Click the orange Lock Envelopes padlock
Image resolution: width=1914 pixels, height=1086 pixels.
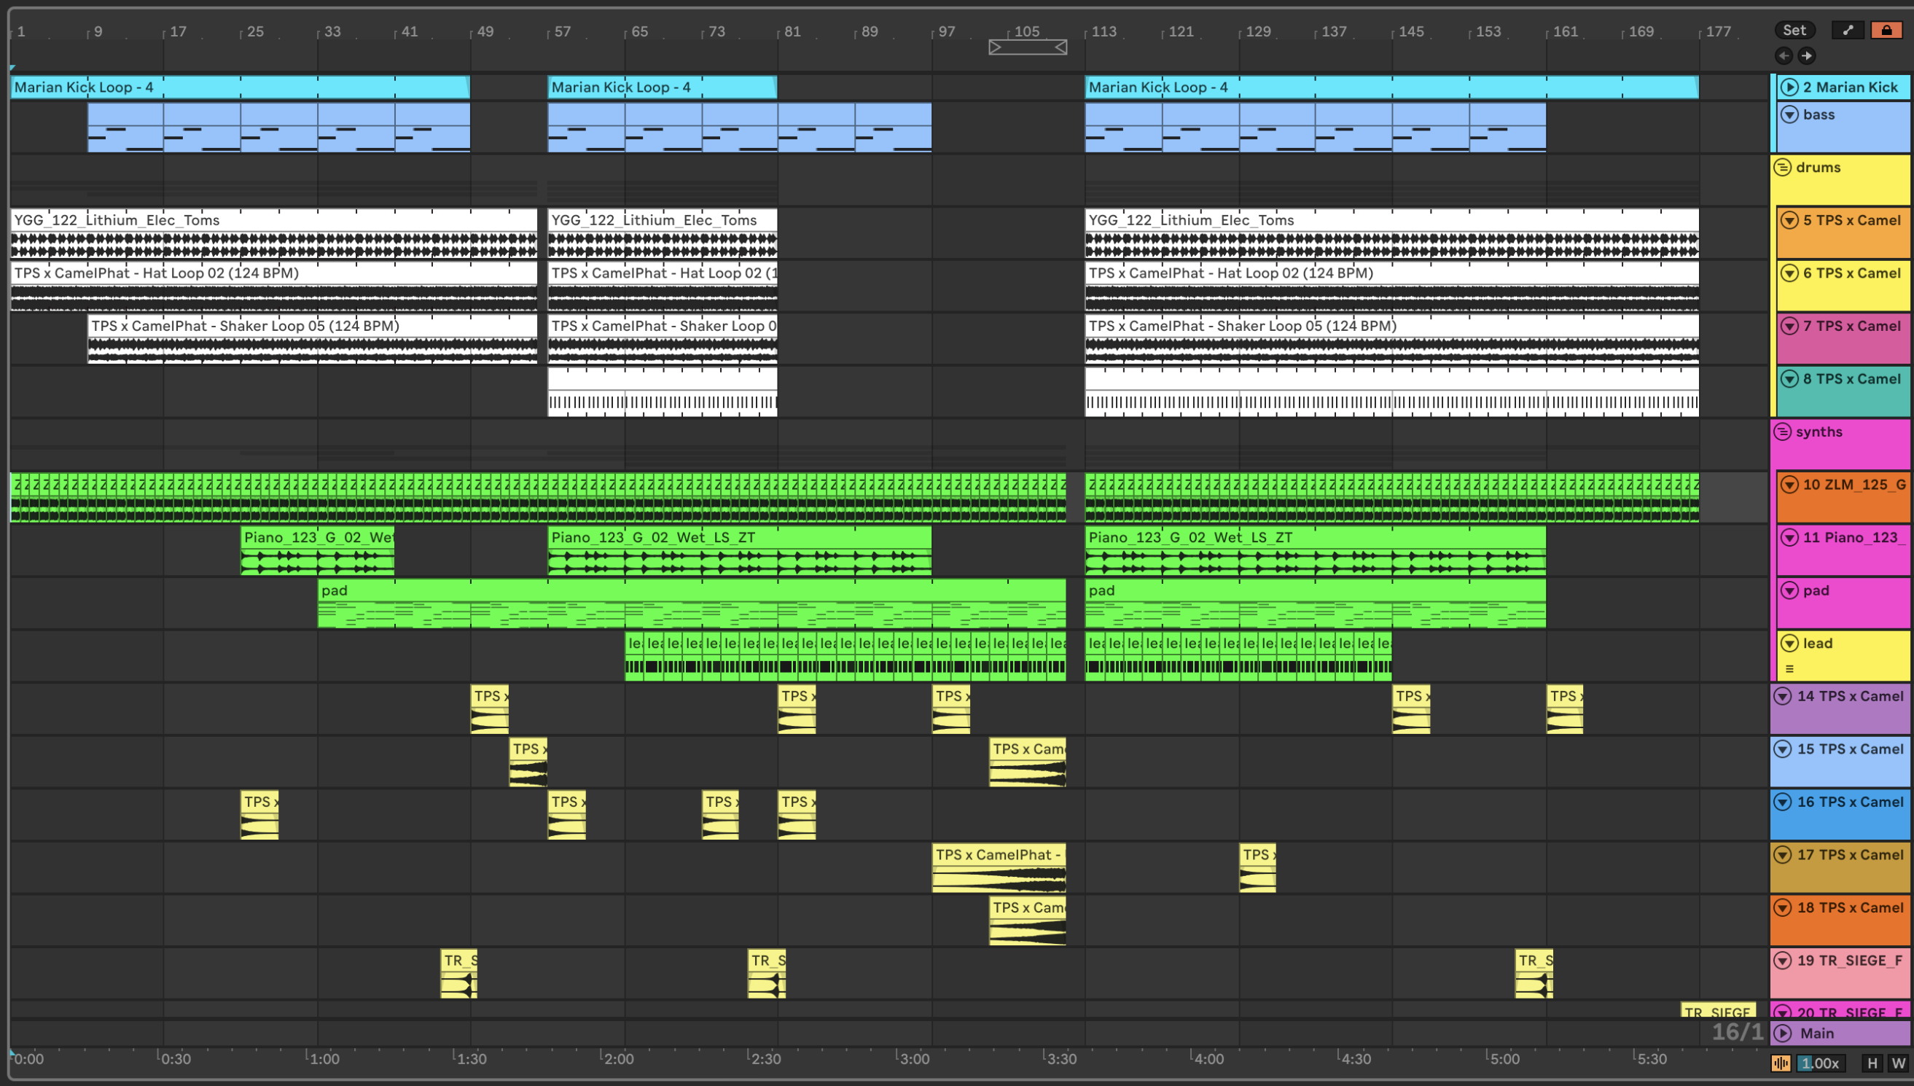click(1886, 30)
